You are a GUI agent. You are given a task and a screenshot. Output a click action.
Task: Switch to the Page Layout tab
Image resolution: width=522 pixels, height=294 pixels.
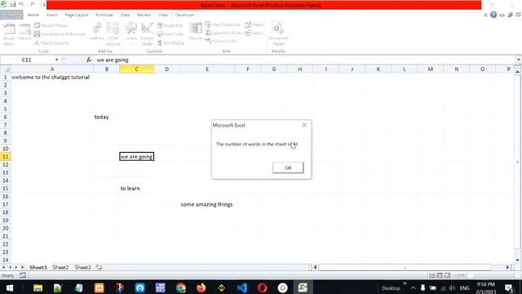[77, 15]
